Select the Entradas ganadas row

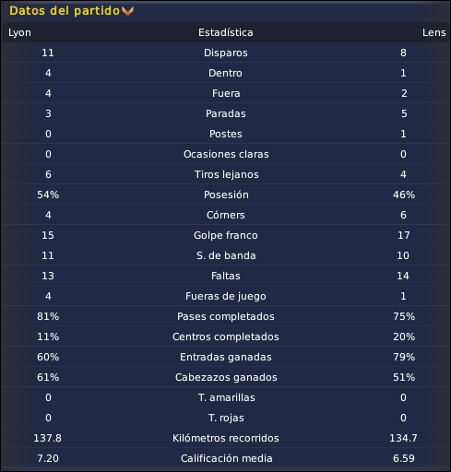226,357
